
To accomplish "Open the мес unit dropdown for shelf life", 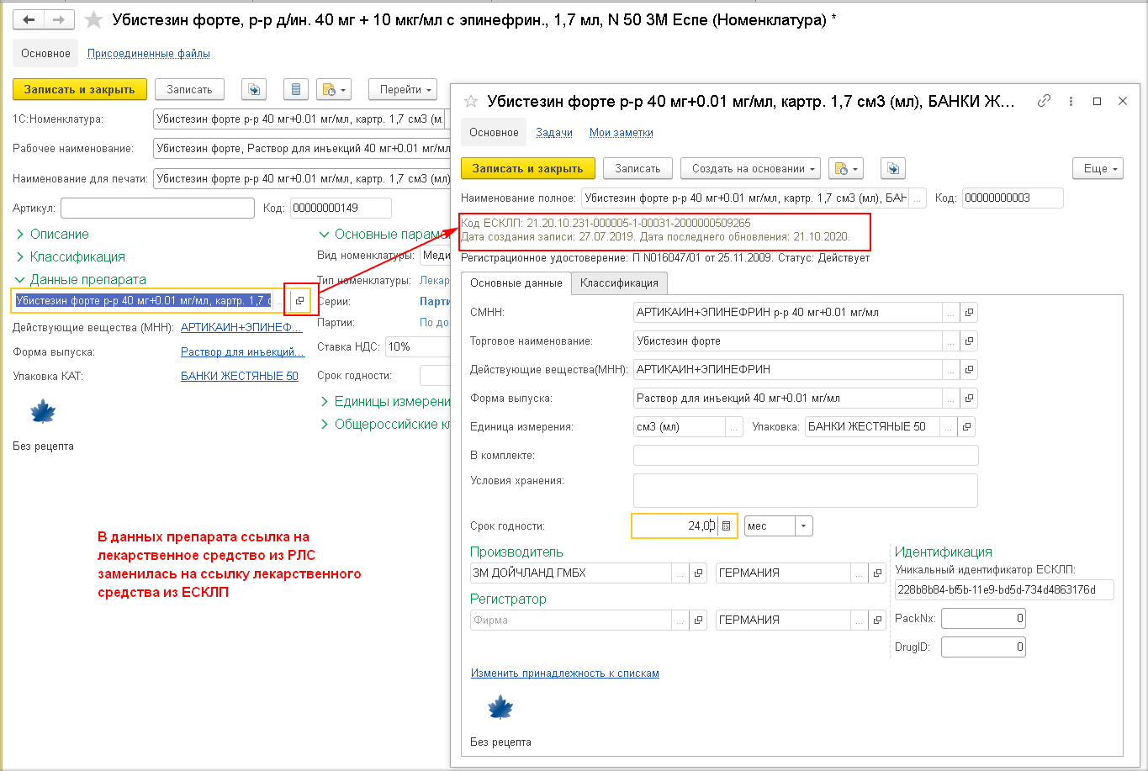I will pyautogui.click(x=804, y=525).
